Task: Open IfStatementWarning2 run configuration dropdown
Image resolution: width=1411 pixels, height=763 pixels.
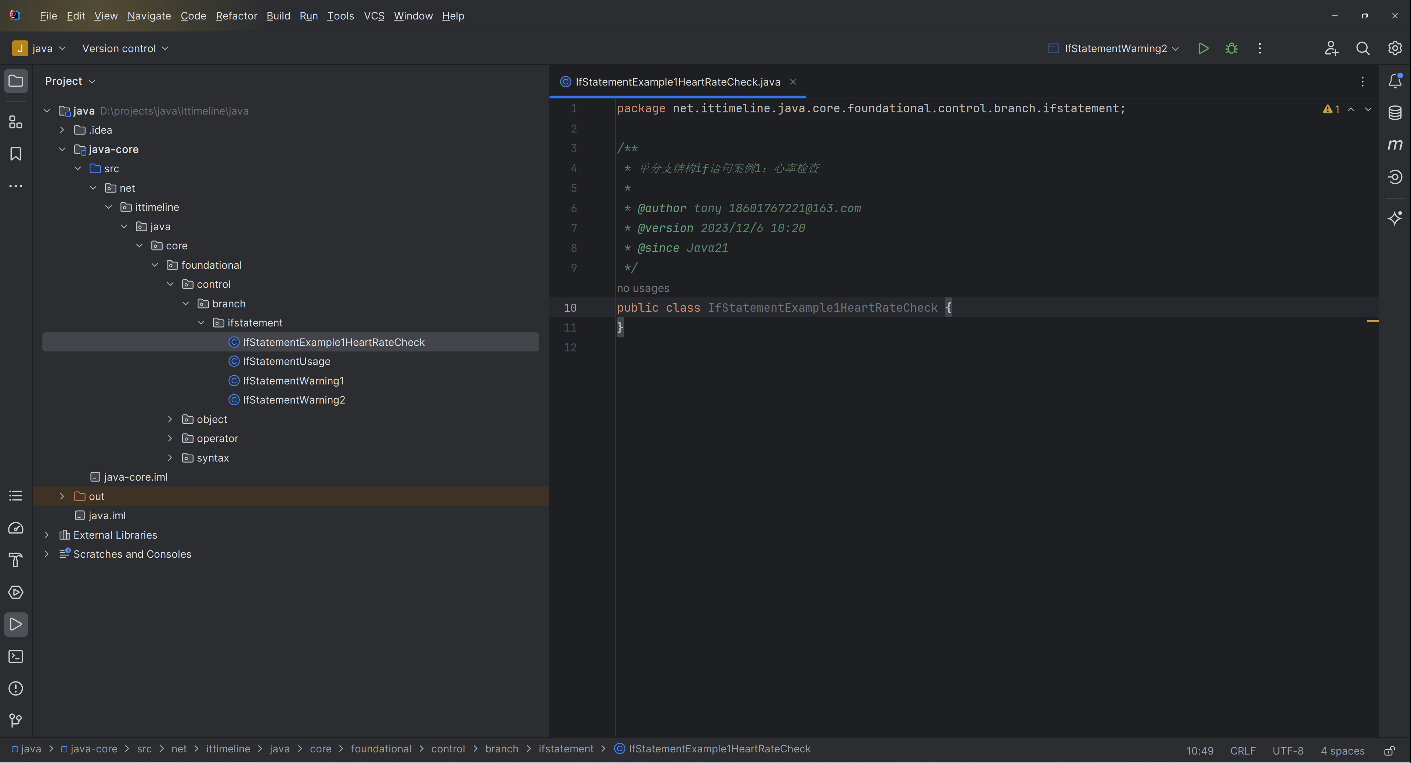Action: (x=1114, y=49)
